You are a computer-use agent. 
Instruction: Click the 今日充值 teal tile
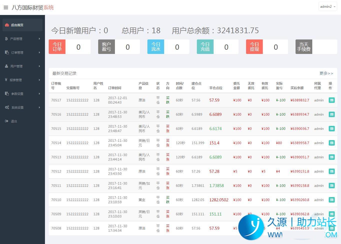tap(205, 47)
